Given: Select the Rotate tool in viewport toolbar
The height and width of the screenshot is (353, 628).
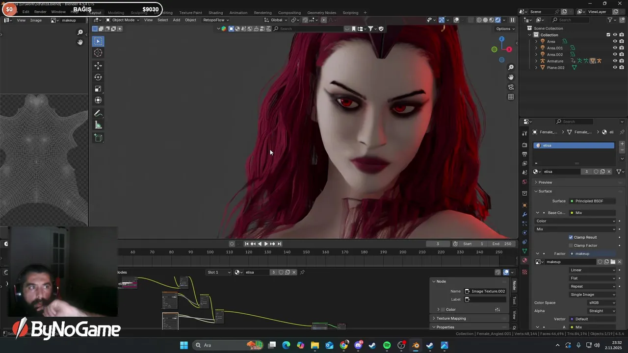Looking at the screenshot, I should [x=98, y=77].
